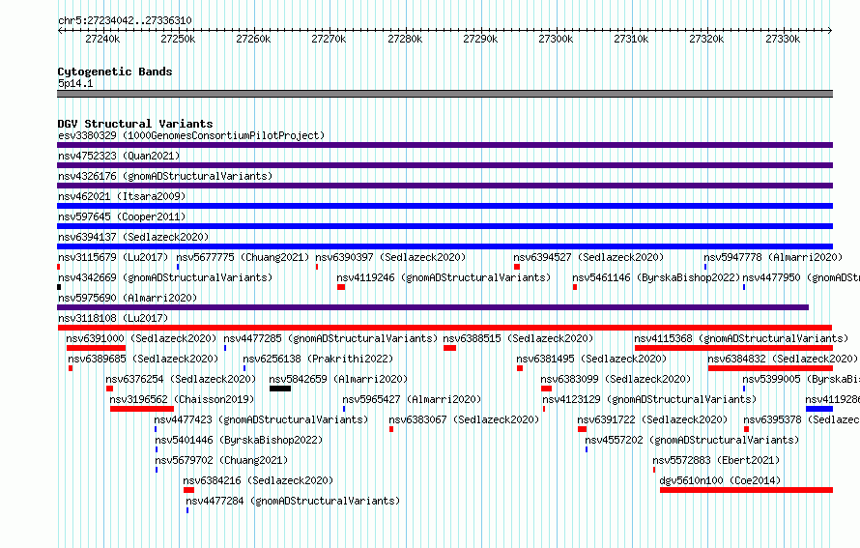860x548 pixels.
Task: Open the nsv4123129 variant label
Action: click(x=649, y=399)
